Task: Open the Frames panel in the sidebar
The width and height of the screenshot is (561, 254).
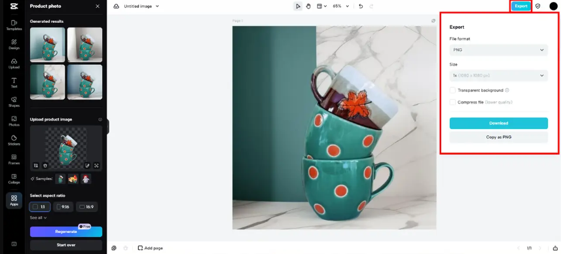Action: (14, 160)
